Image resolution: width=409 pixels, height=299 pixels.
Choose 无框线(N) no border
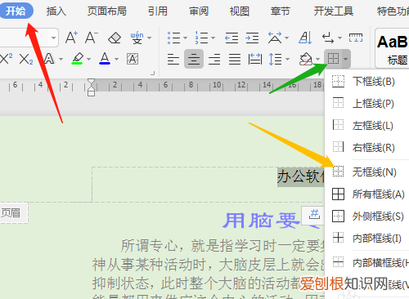coord(366,172)
